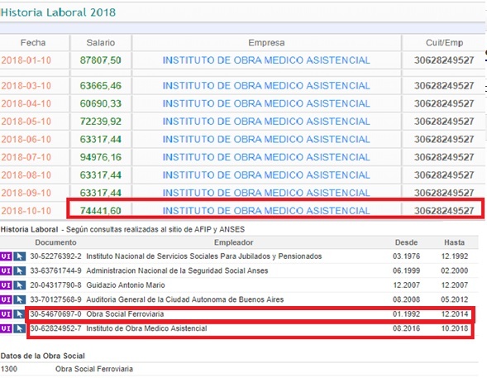Click the Documento column header
487x378 pixels.
click(55, 242)
